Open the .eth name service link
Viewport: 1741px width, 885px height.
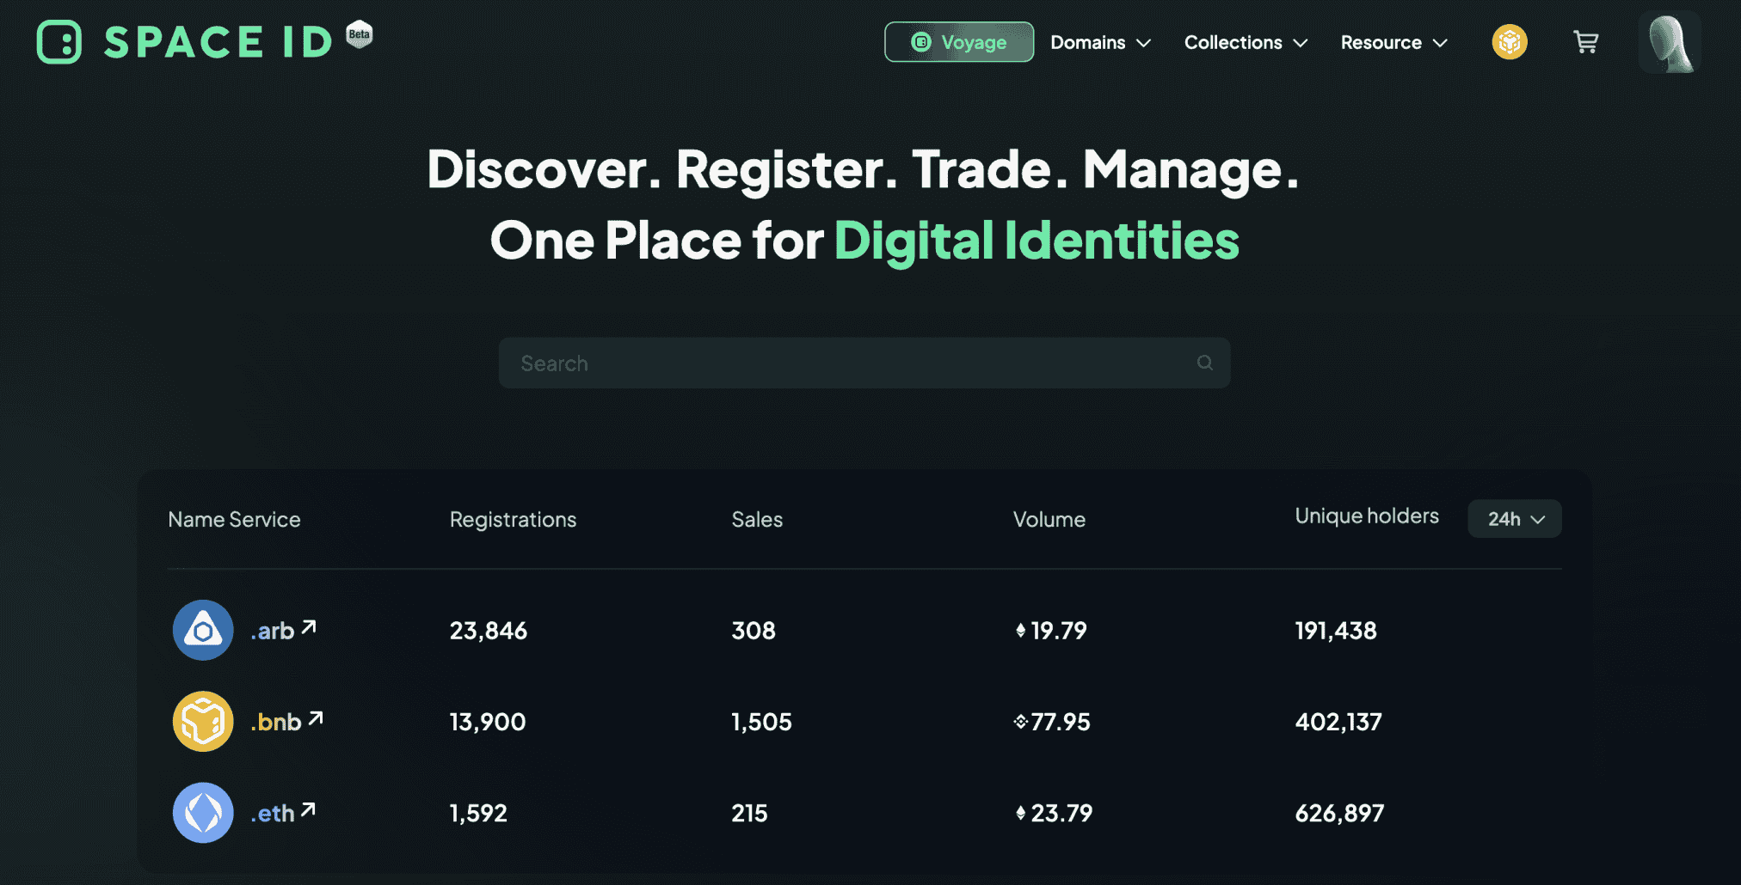284,813
